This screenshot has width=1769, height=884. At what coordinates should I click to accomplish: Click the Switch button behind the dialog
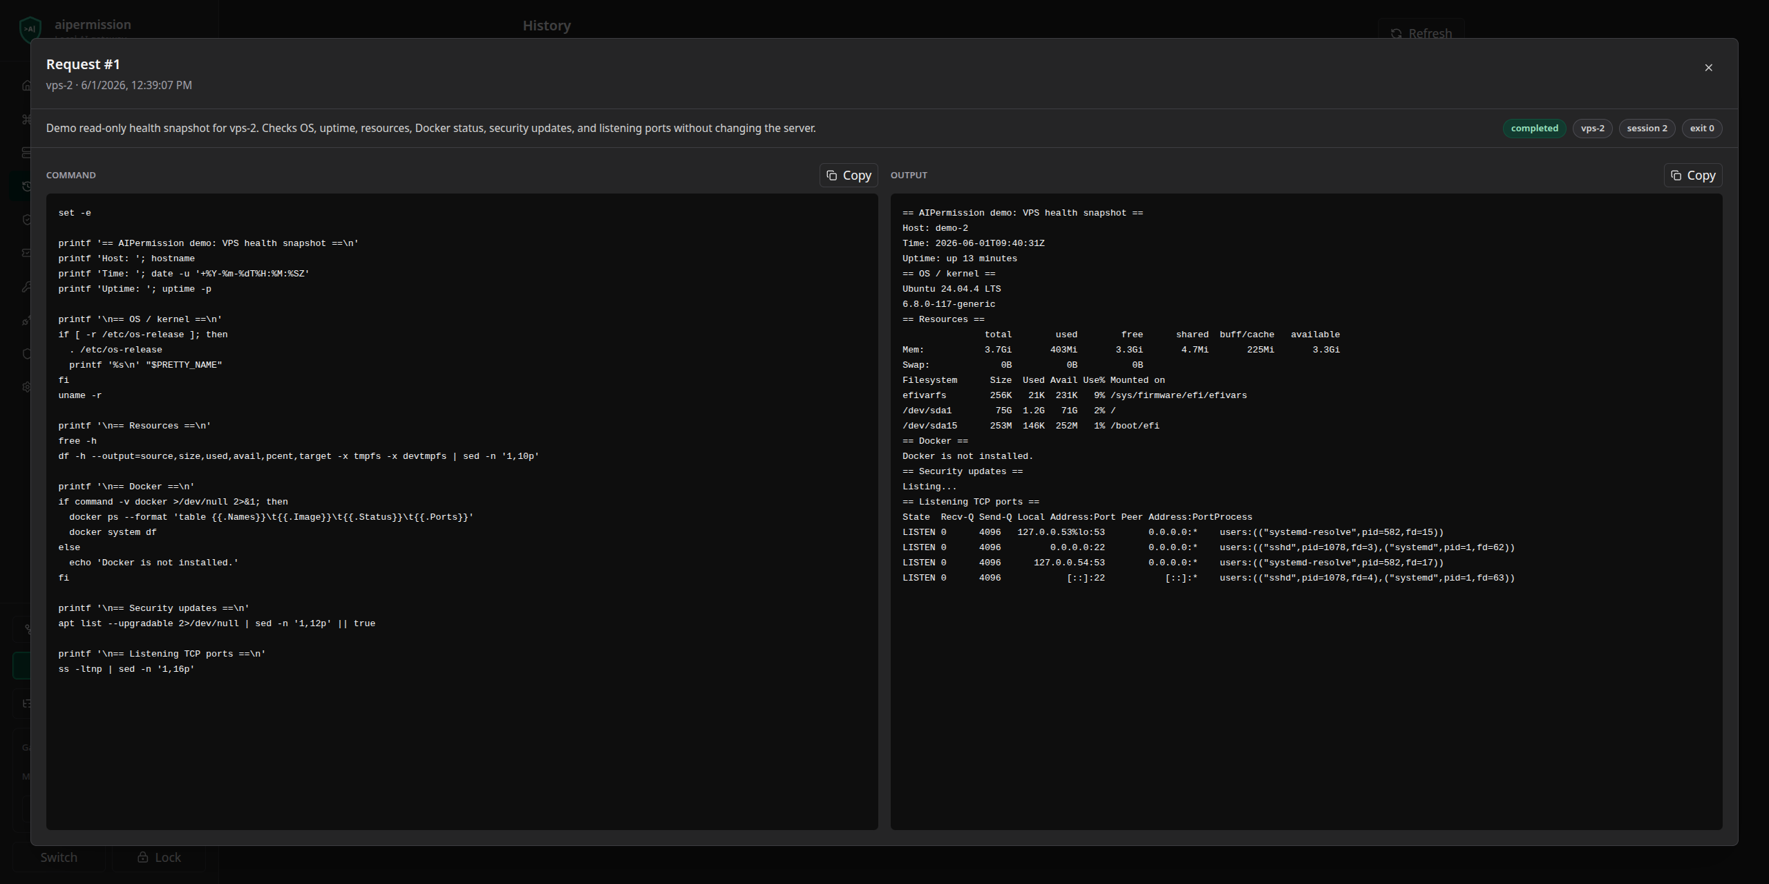click(59, 857)
